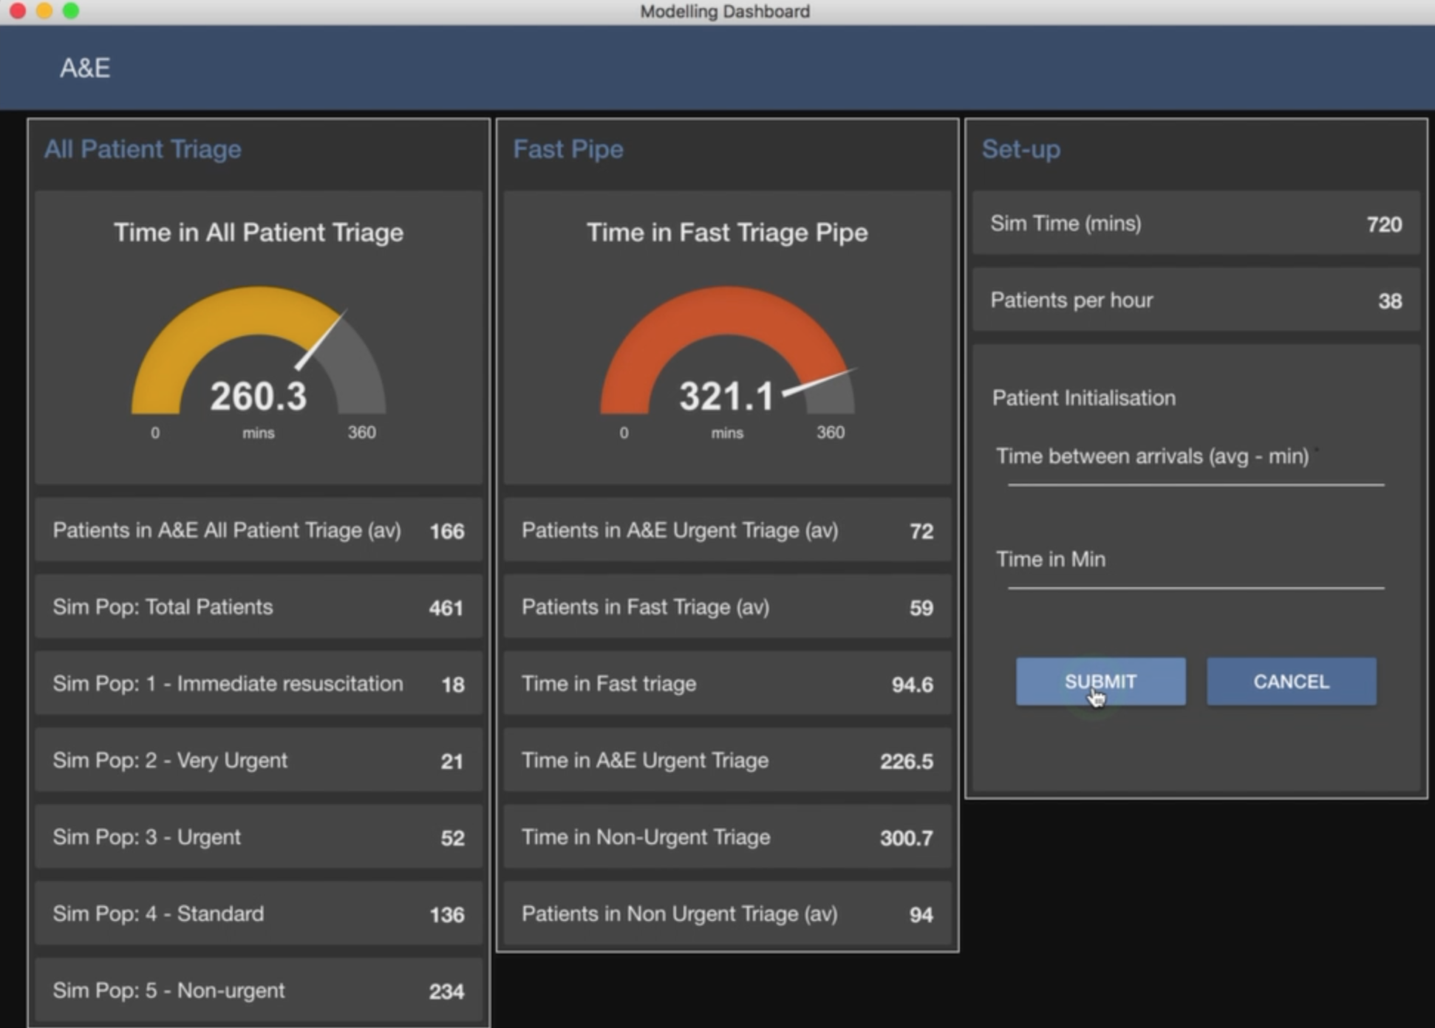Click Patients in A&E Urgent Triage row
The height and width of the screenshot is (1028, 1435).
tap(726, 530)
